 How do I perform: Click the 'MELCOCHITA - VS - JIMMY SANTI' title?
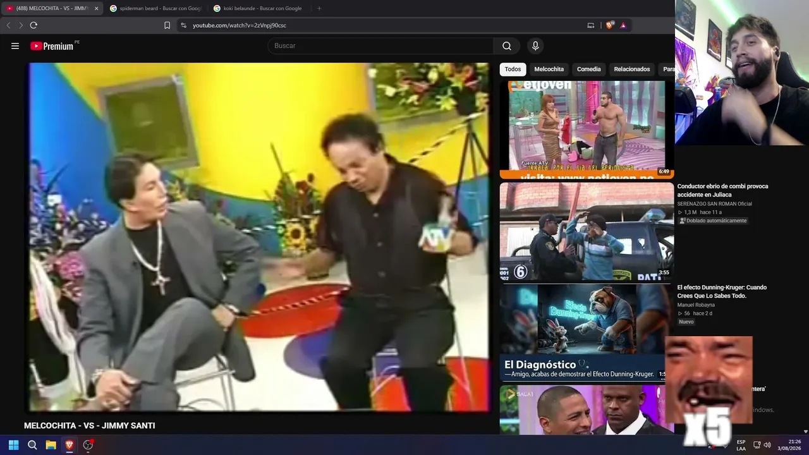click(x=89, y=426)
